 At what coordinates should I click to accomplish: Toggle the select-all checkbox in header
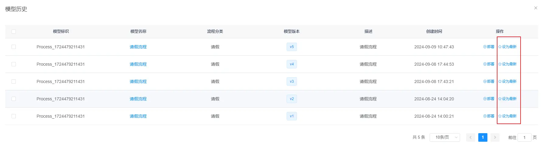point(14,31)
